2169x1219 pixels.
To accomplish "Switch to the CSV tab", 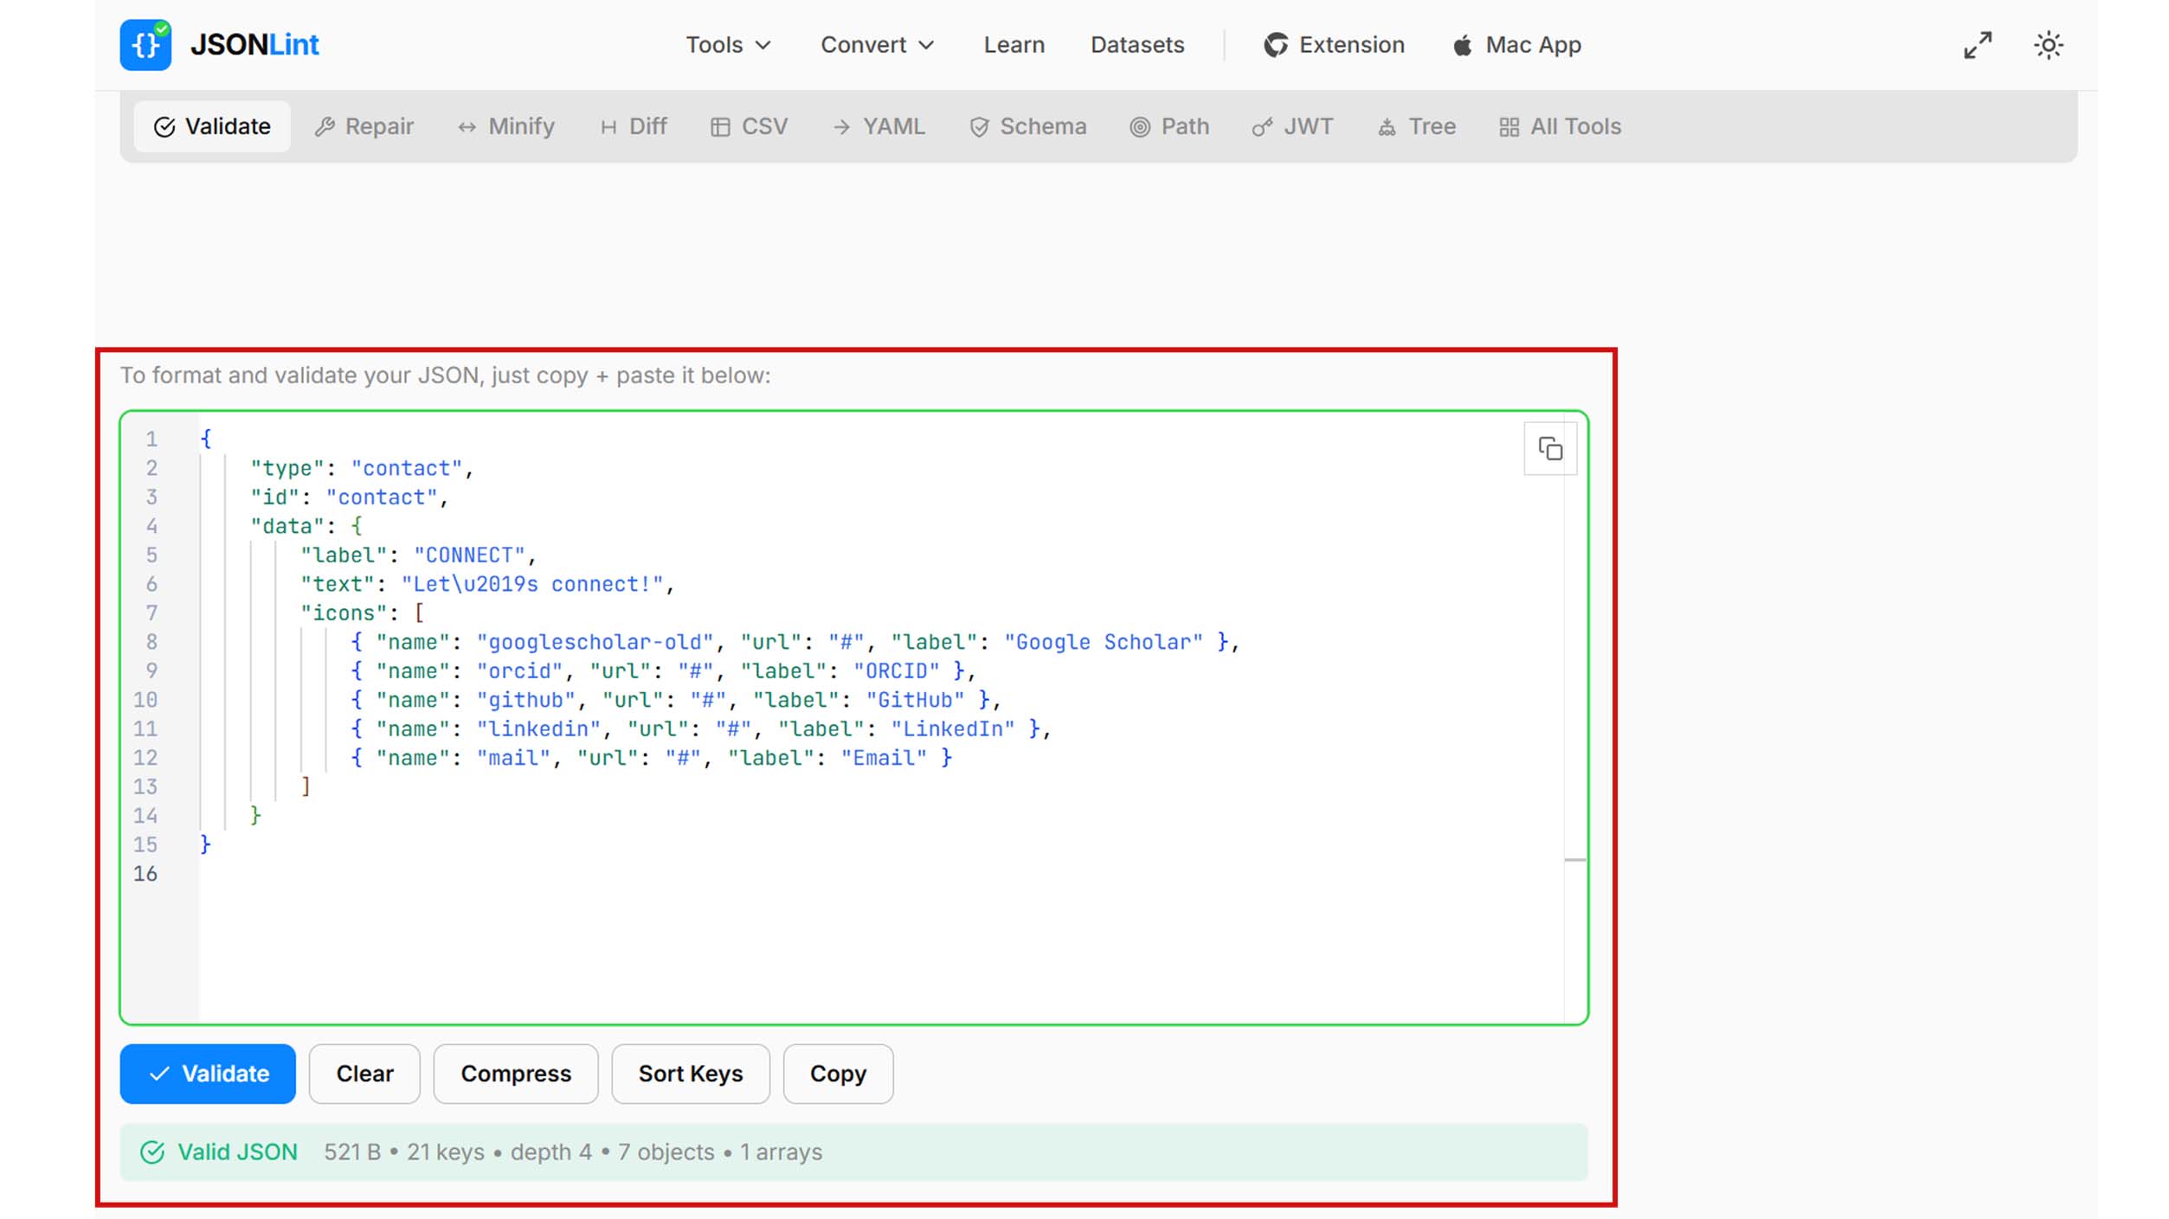I will (749, 126).
